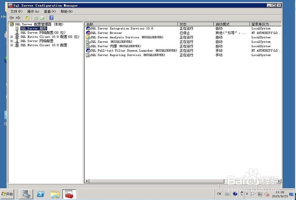Open Server Manager from the taskbar
This screenshot has height=200, width=296.
click(26, 194)
